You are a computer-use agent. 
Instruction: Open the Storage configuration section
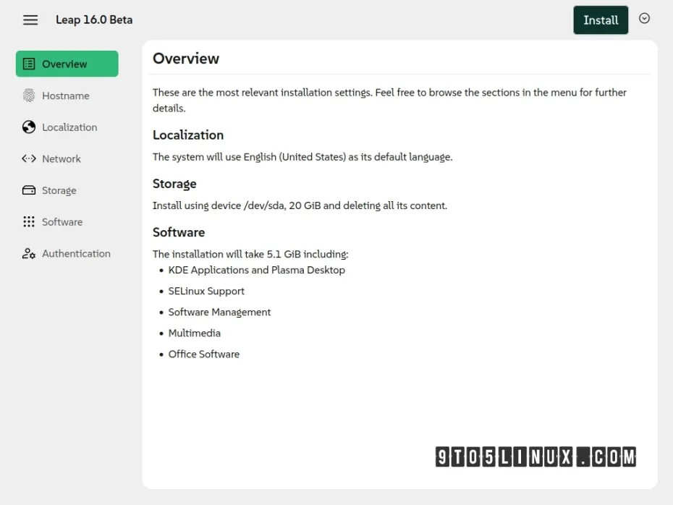tap(58, 190)
